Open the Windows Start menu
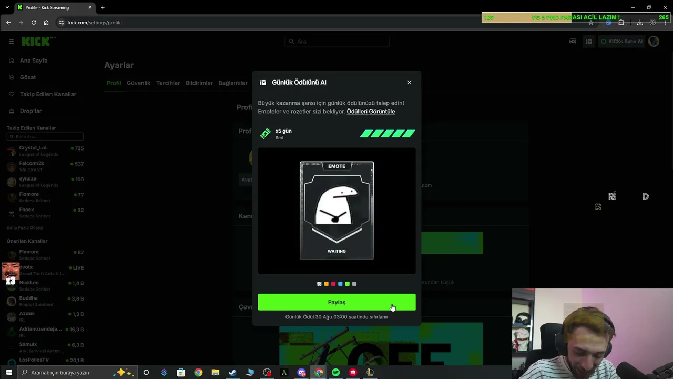The height and width of the screenshot is (379, 673). pos(8,373)
